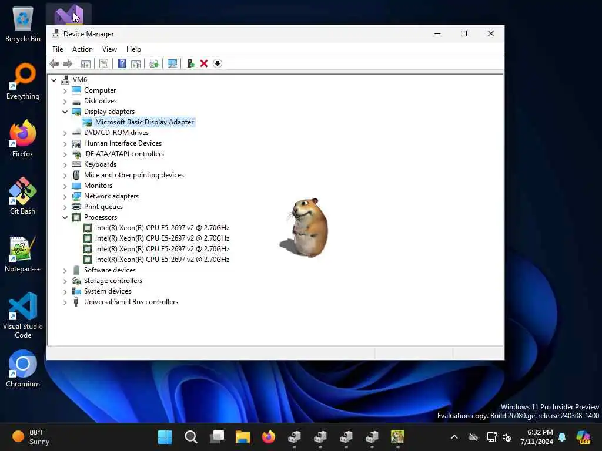Screen dimensions: 602x451
Task: Toggle the Show/Hide Console Tree toolbar icon
Action: pos(86,63)
